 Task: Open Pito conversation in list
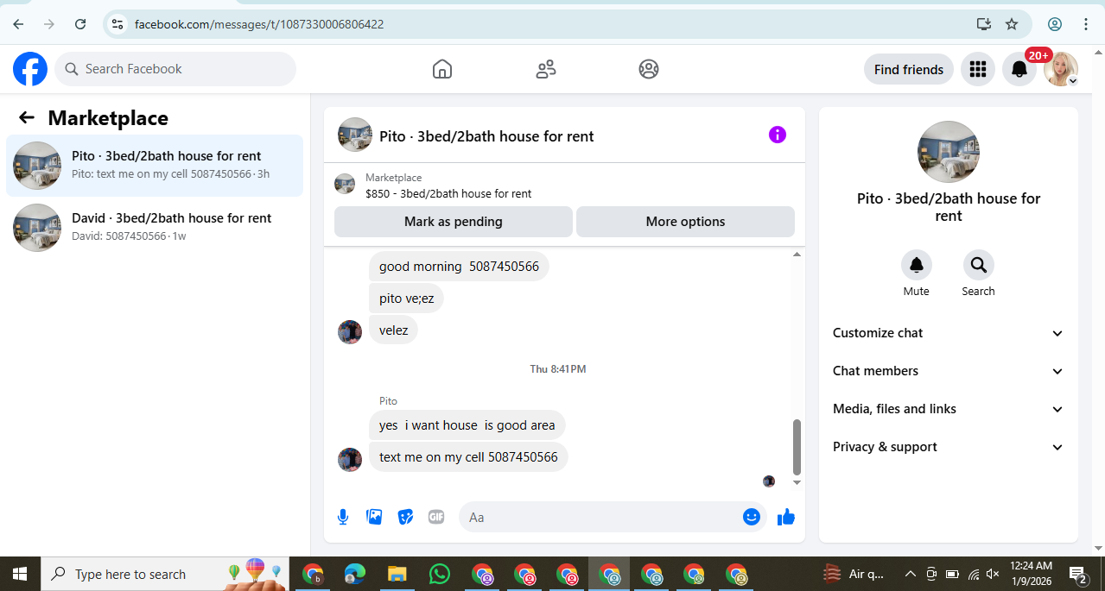point(155,166)
